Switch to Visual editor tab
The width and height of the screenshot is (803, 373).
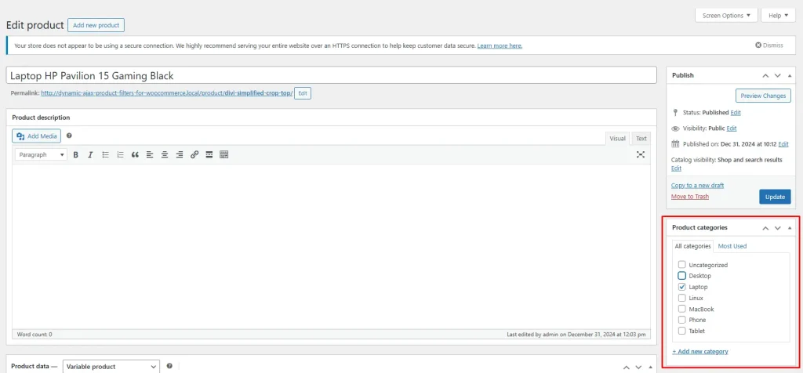(x=617, y=138)
